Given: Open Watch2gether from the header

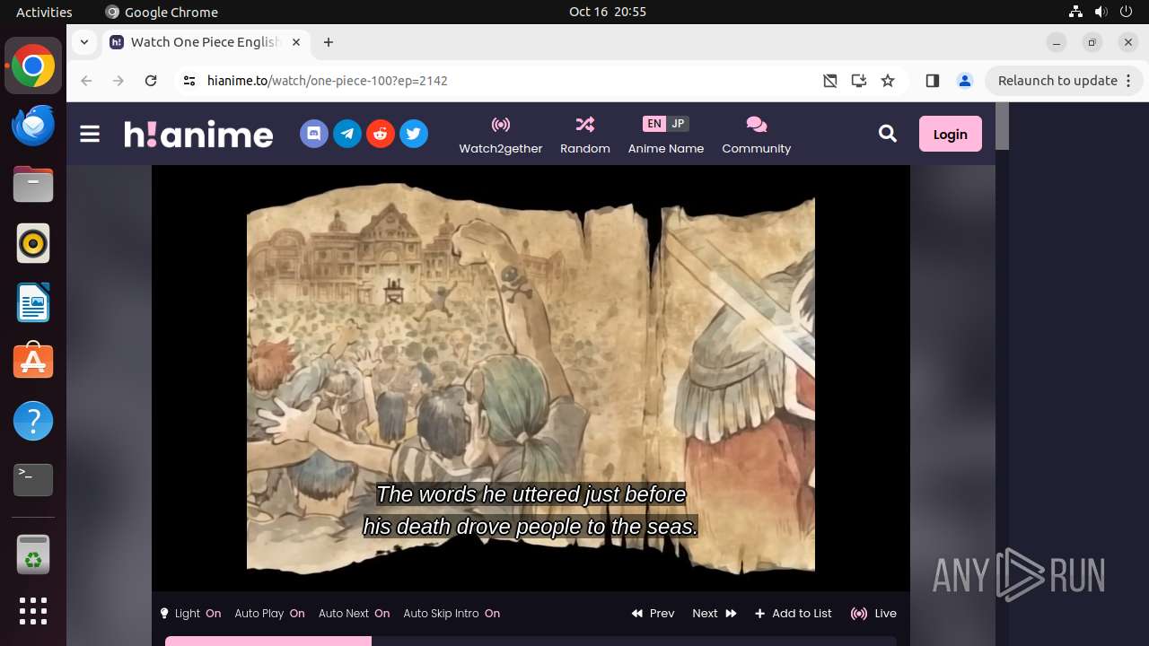Looking at the screenshot, I should coord(501,135).
